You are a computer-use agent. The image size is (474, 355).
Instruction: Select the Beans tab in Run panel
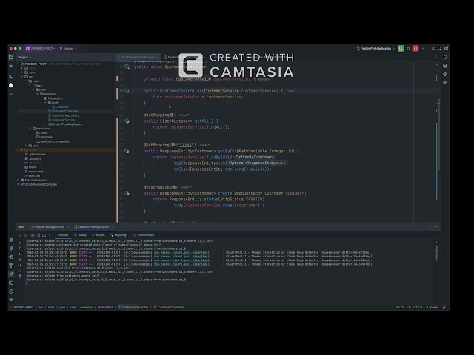81,235
